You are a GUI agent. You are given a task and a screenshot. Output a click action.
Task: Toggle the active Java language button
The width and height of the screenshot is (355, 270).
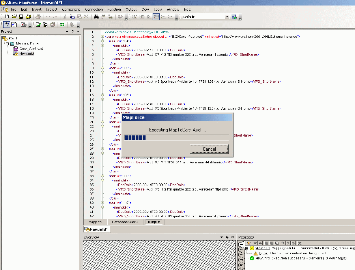tap(156, 17)
